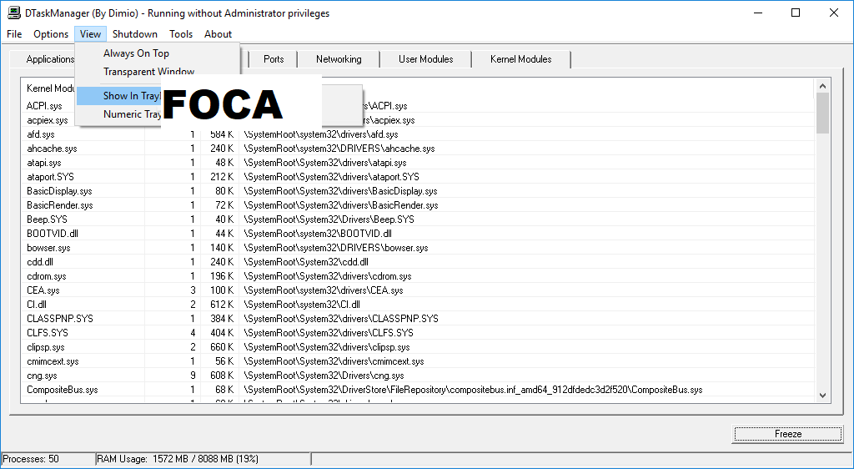The width and height of the screenshot is (854, 469).
Task: Select the Kernel Modules tab
Action: 520,58
